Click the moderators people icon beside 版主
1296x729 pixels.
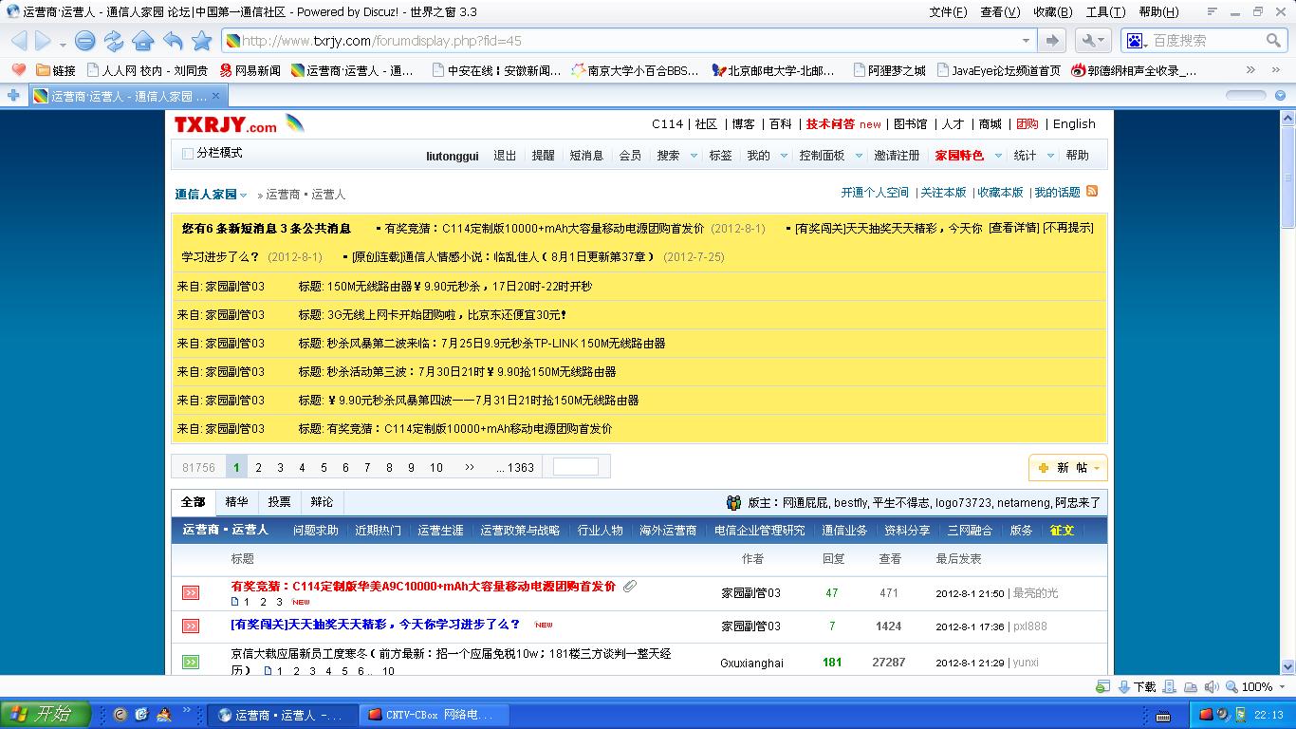click(x=733, y=503)
